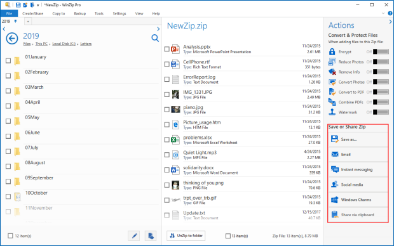394x246 pixels.
Task: Check the Analysis.pptx checkbox
Action: click(x=166, y=49)
